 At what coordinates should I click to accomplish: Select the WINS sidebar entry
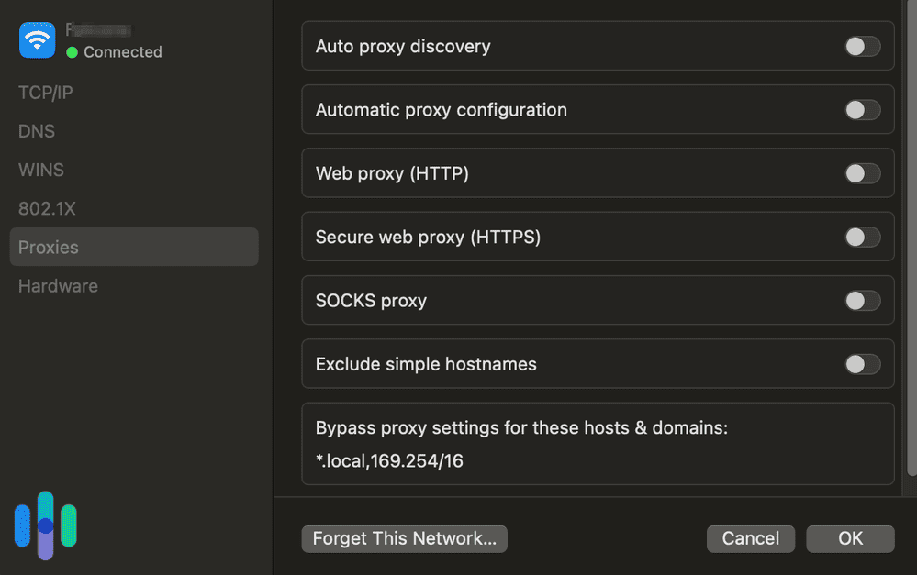(x=40, y=170)
